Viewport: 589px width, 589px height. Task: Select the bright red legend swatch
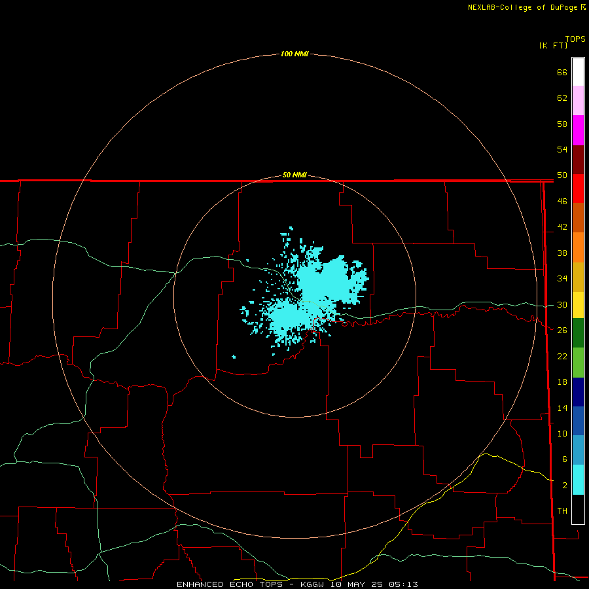pyautogui.click(x=578, y=188)
